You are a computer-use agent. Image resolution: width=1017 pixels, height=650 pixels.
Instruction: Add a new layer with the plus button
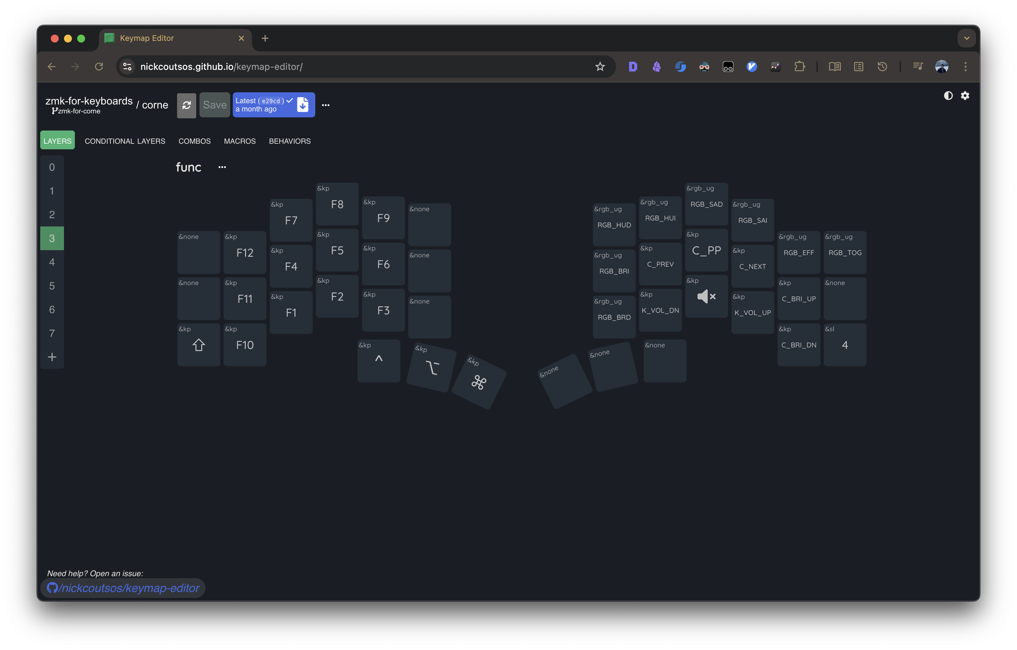pos(52,357)
